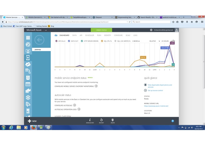Expand the 1 More metrics dropdown

point(136,41)
